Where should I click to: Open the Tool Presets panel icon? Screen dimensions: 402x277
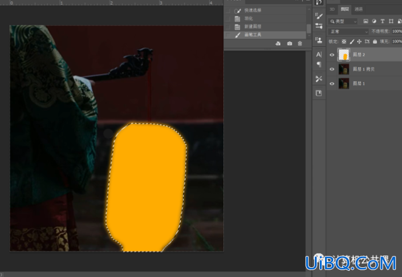click(x=319, y=79)
